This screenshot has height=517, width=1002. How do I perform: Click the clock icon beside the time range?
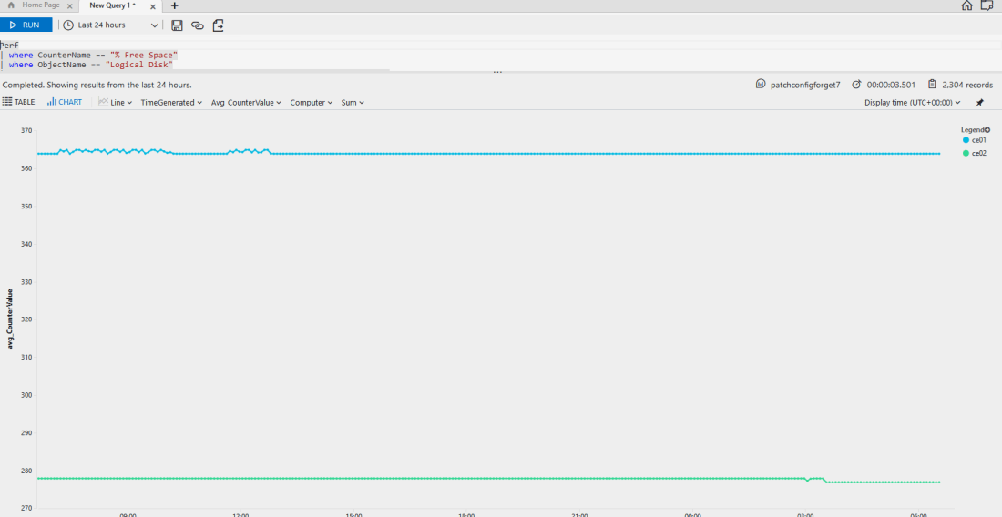[68, 25]
